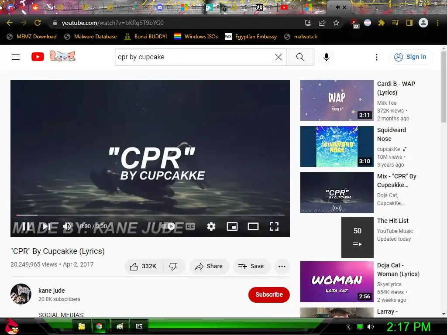Sign in to YouTube
This screenshot has height=335, width=447.
[x=410, y=57]
